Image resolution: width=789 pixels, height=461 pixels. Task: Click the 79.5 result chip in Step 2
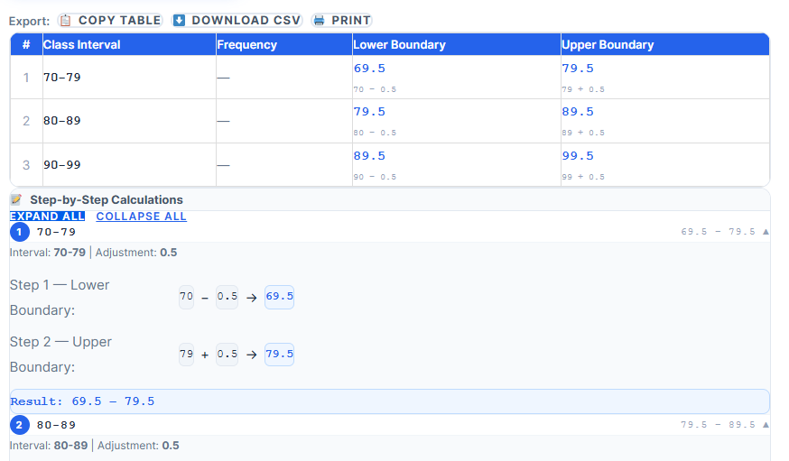279,355
